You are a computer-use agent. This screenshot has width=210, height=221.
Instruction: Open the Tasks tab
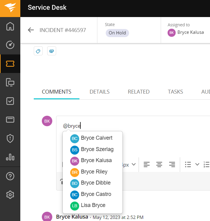[175, 92]
